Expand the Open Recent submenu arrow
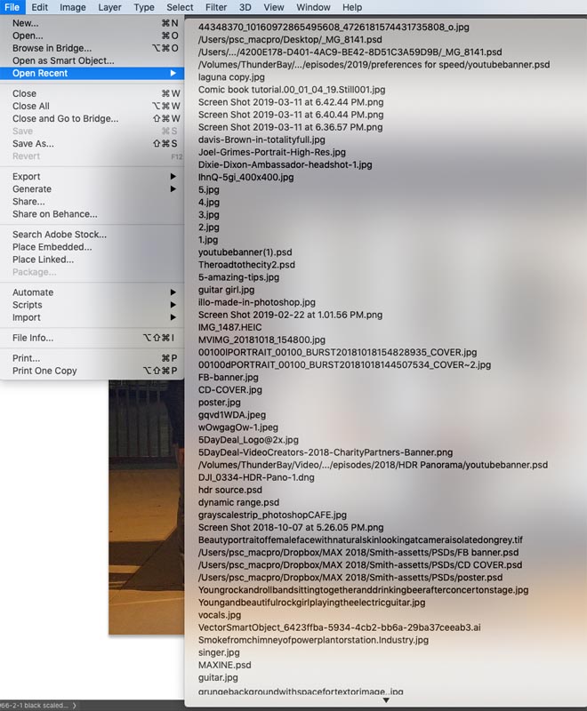587x711 pixels. pyautogui.click(x=173, y=73)
